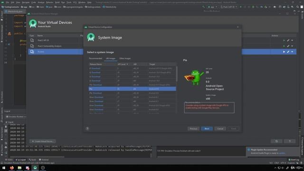Switch to the Other Images tab
This screenshot has width=304, height=171.
125,58
